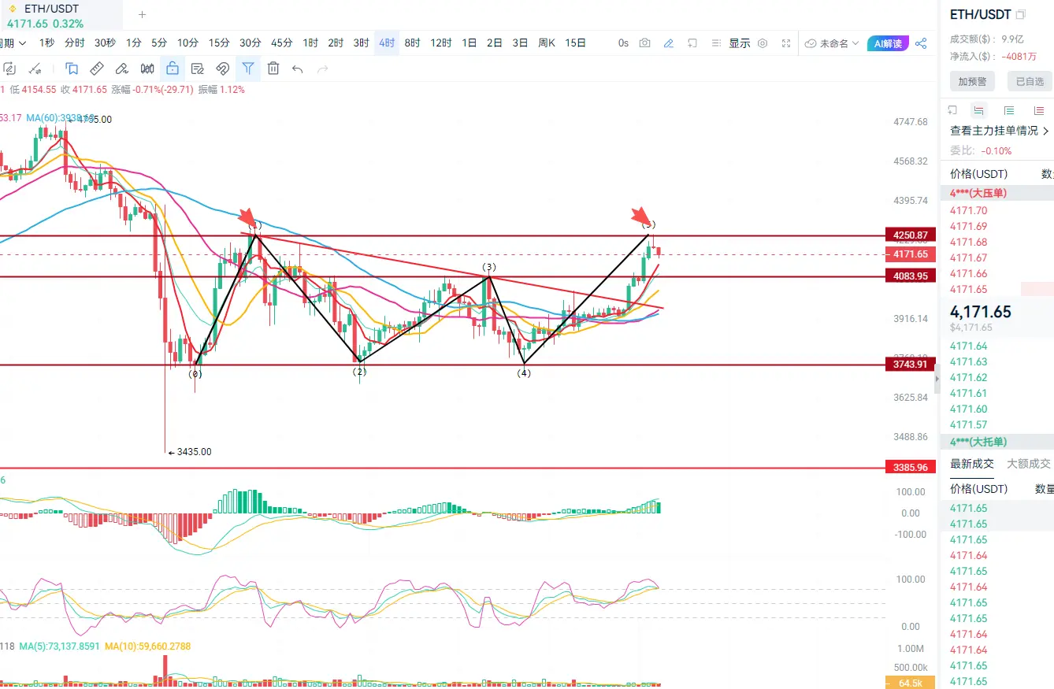Viewport: 1054px width, 689px height.
Task: Select the 30分 timeframe
Action: click(251, 43)
